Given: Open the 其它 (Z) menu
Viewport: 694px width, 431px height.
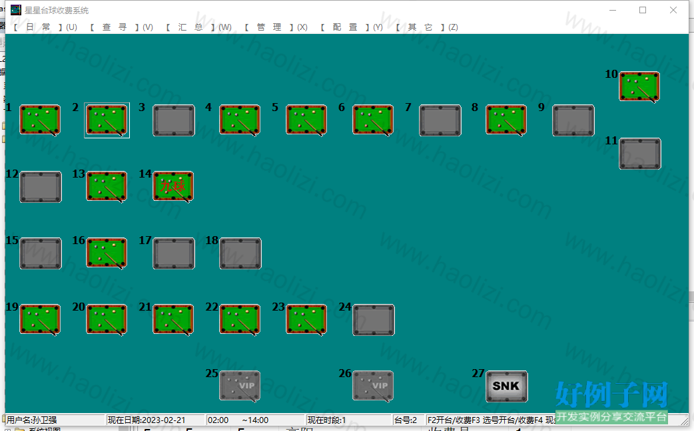Looking at the screenshot, I should tap(427, 27).
